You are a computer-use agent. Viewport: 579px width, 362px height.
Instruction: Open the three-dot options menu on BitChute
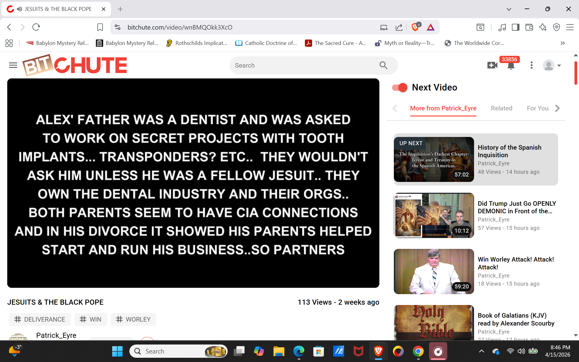pos(531,65)
